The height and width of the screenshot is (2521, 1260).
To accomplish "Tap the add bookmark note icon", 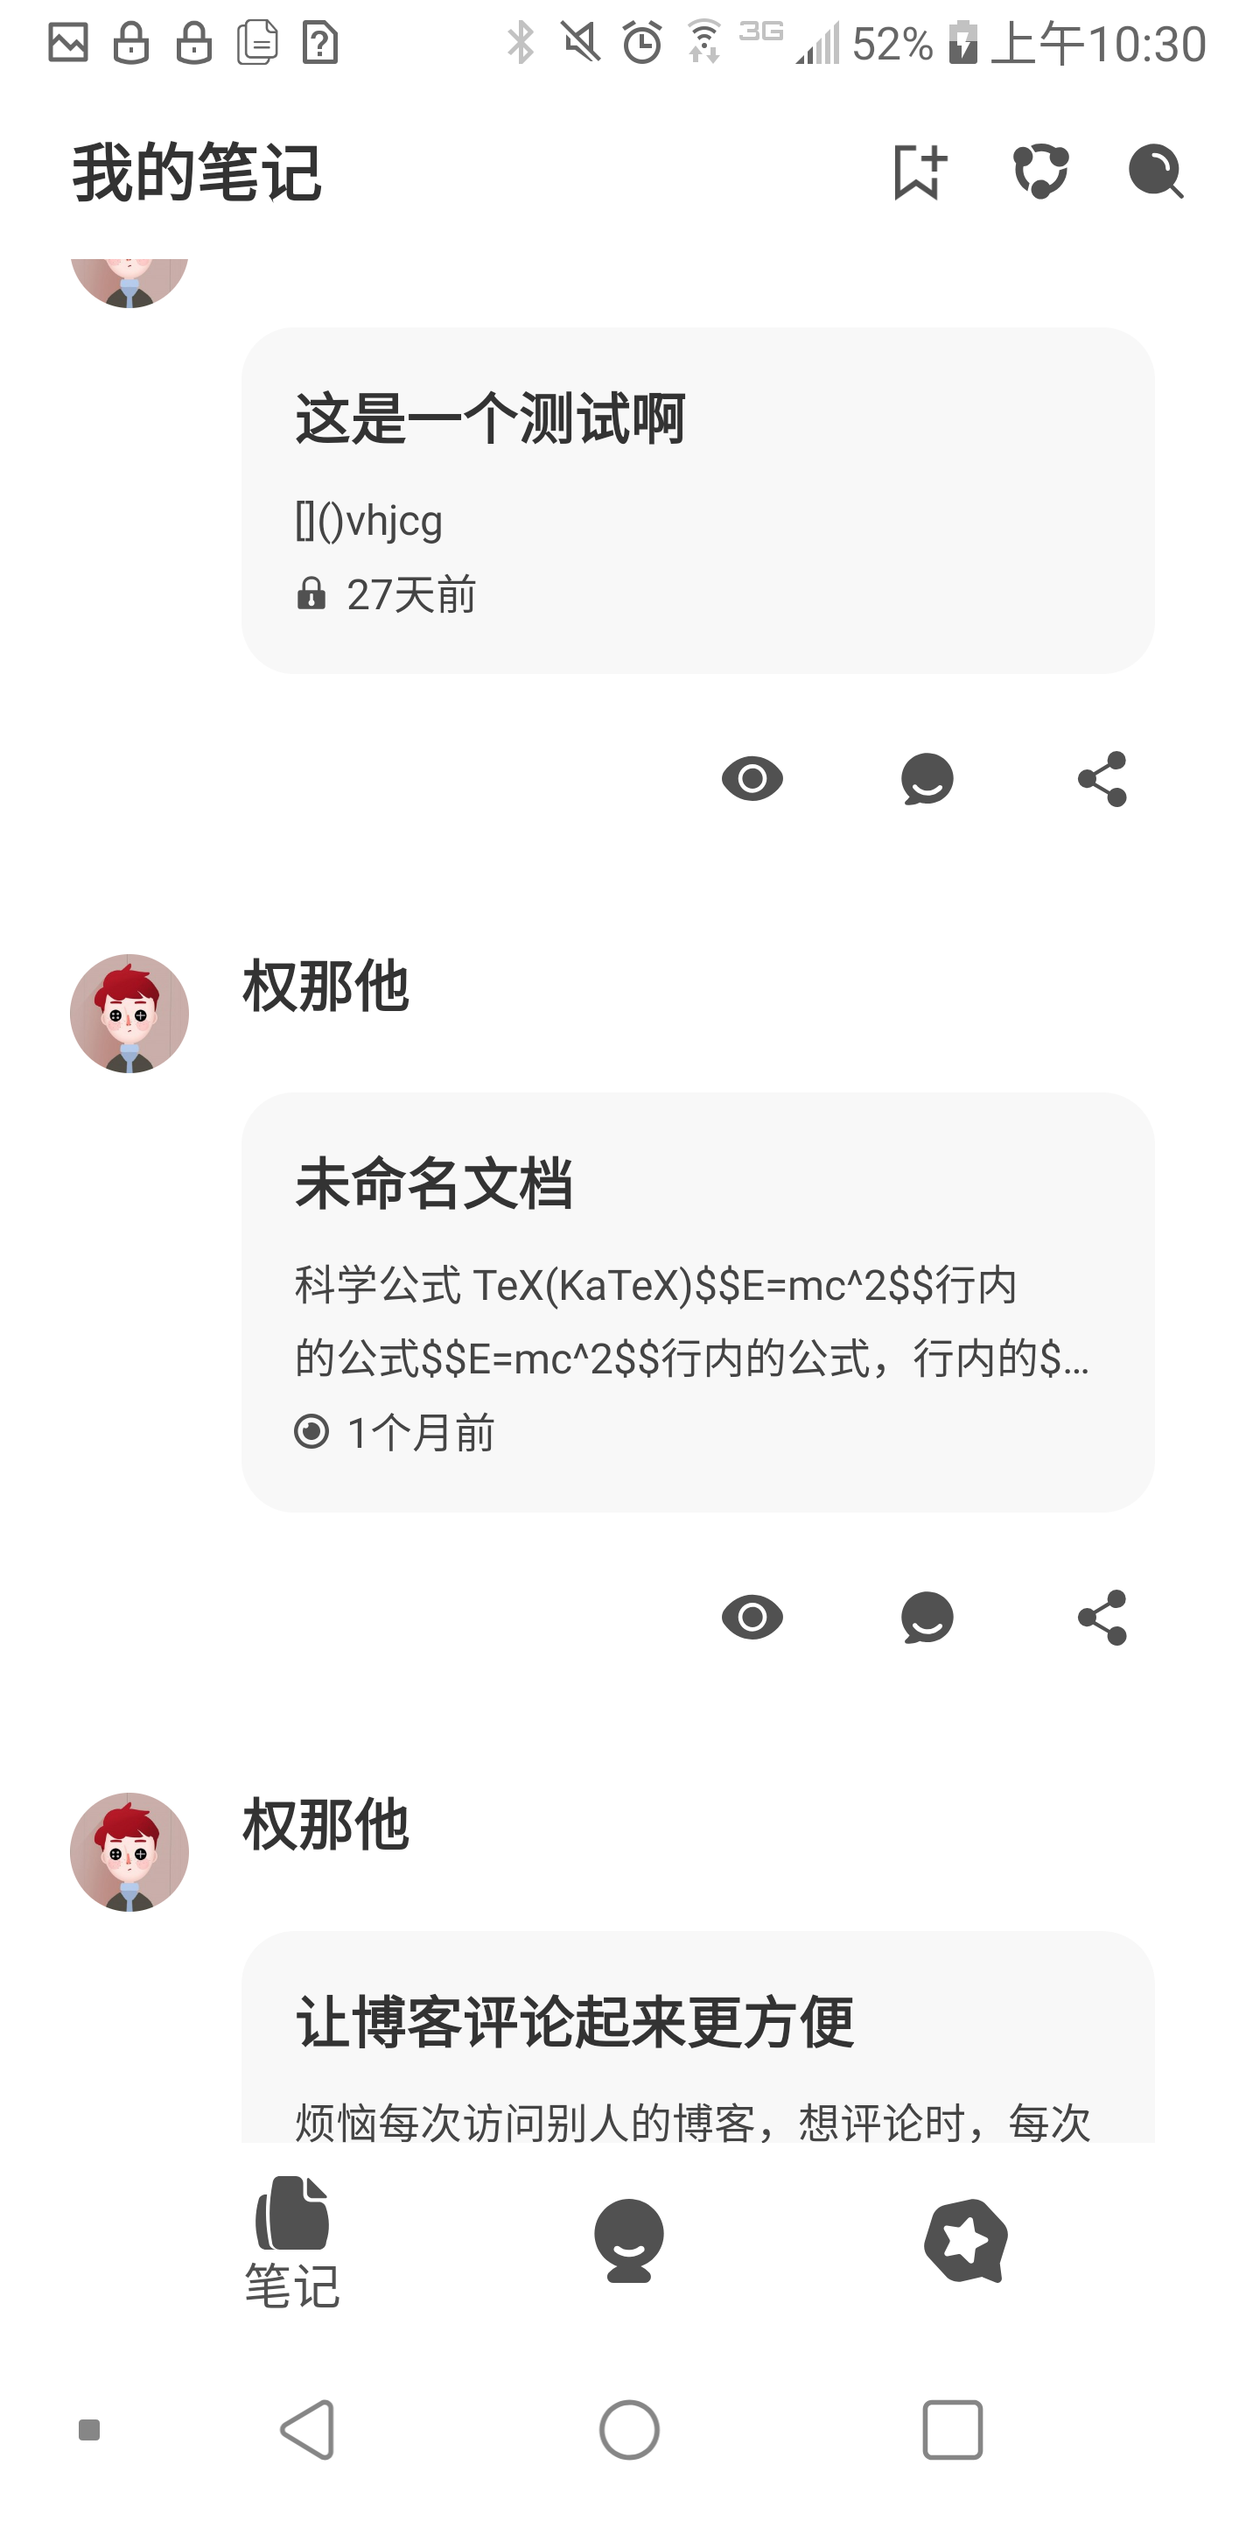I will (920, 172).
